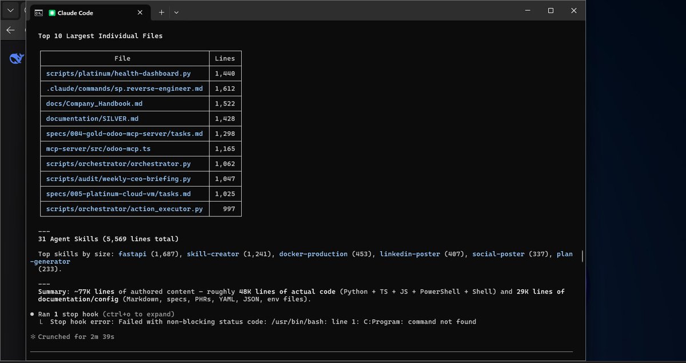Click the 1,440 lines value
The width and height of the screenshot is (686, 363).
[225, 74]
